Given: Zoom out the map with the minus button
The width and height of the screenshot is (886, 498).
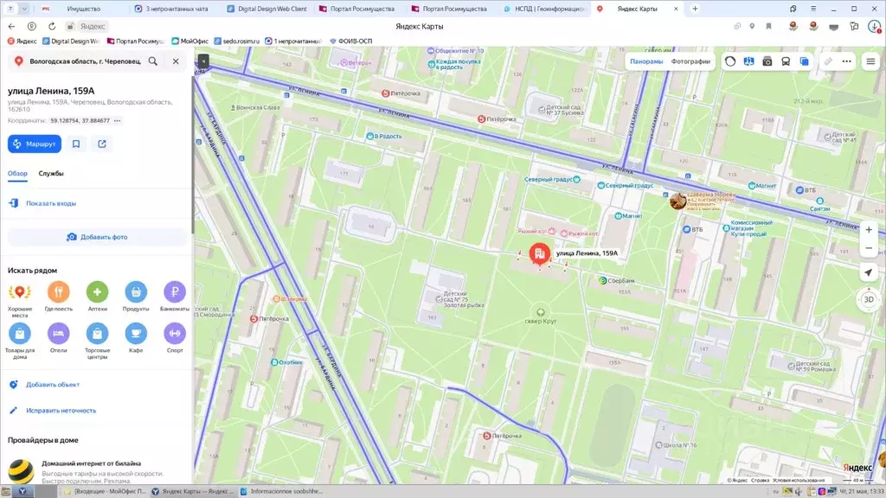Looking at the screenshot, I should click(869, 248).
